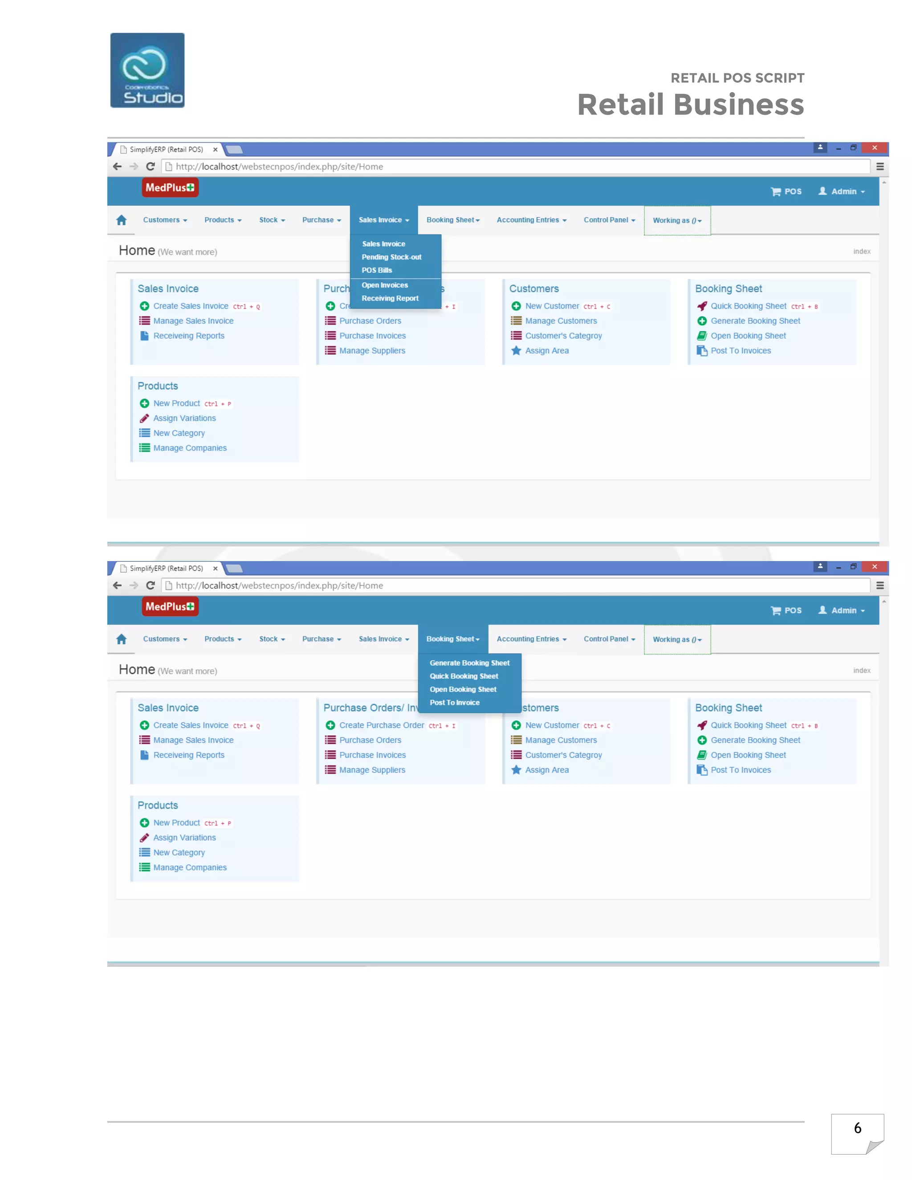This screenshot has height=1180, width=912.
Task: Click the file icon beside Receiveing Reports in the top screenshot
Action: pos(144,336)
